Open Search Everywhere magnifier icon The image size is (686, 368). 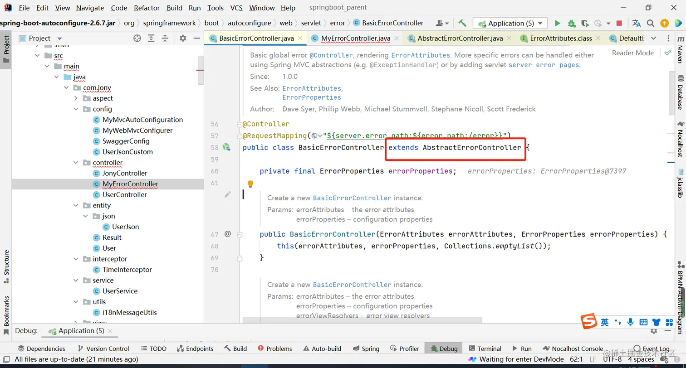click(651, 23)
